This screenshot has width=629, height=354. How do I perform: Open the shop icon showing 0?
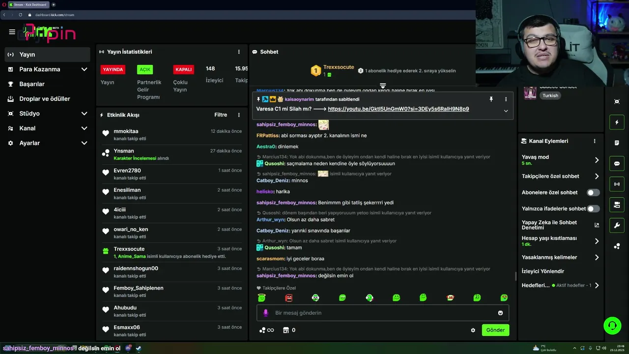[289, 330]
